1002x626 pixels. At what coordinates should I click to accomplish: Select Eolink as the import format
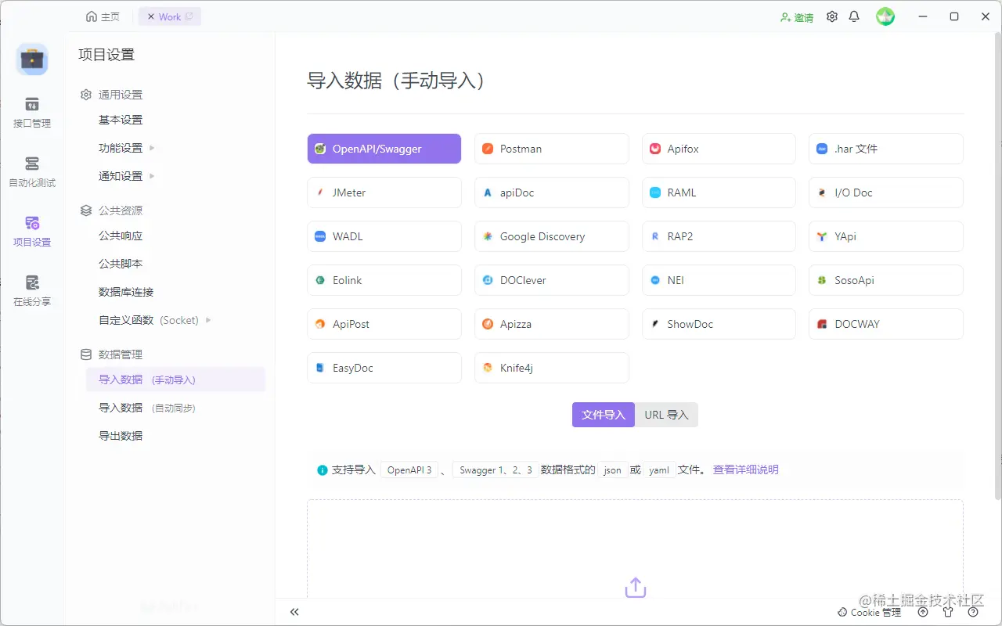click(x=384, y=280)
